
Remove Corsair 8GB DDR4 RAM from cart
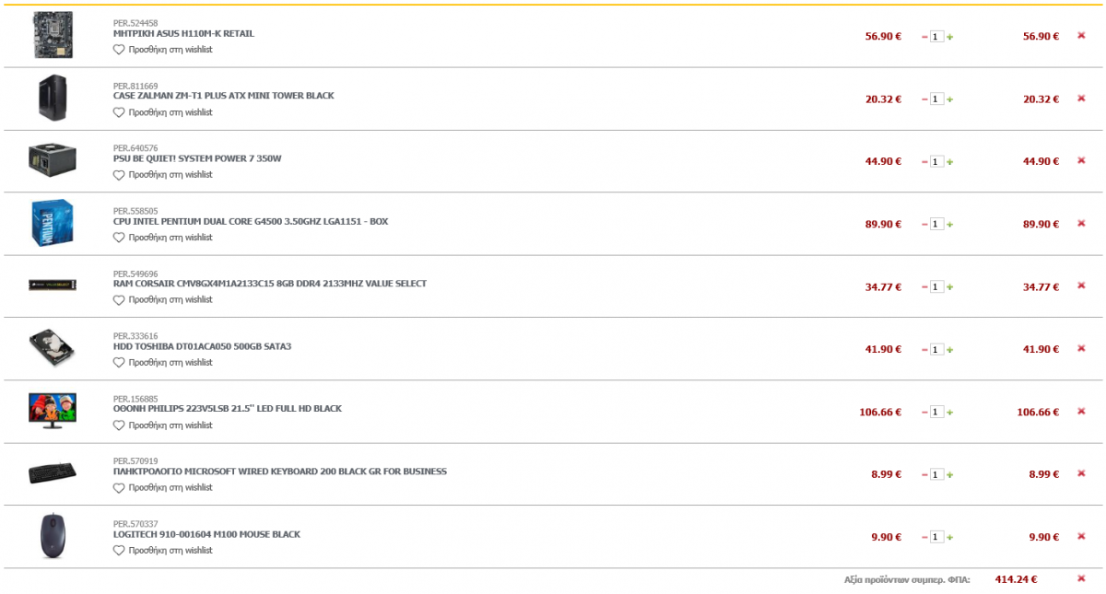[1081, 286]
